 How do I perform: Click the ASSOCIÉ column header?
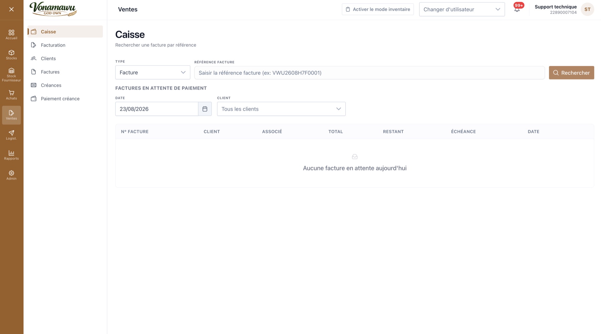[x=272, y=131]
